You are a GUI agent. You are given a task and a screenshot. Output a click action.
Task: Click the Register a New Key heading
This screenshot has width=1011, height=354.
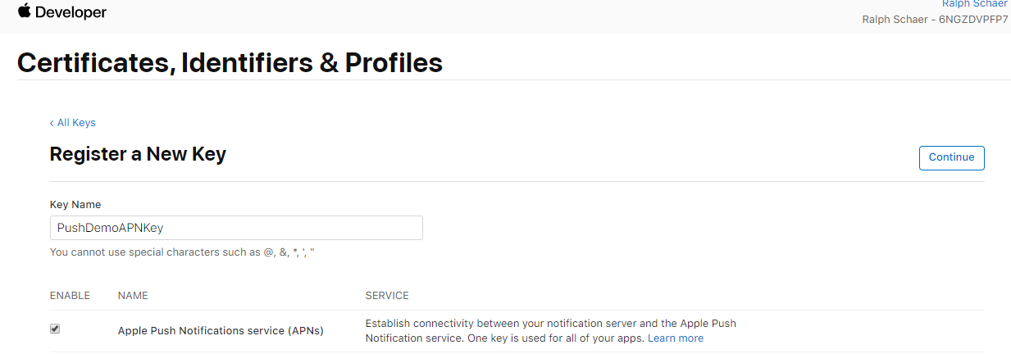138,154
